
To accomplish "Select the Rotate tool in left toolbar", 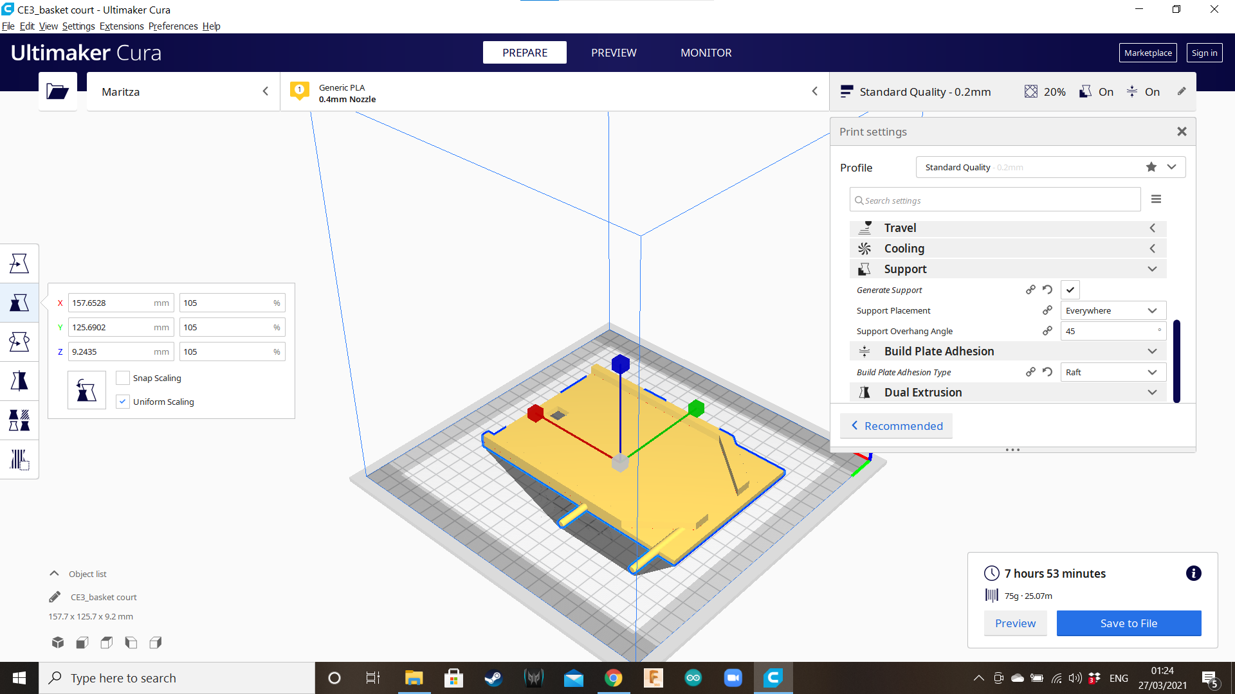I will 19,342.
